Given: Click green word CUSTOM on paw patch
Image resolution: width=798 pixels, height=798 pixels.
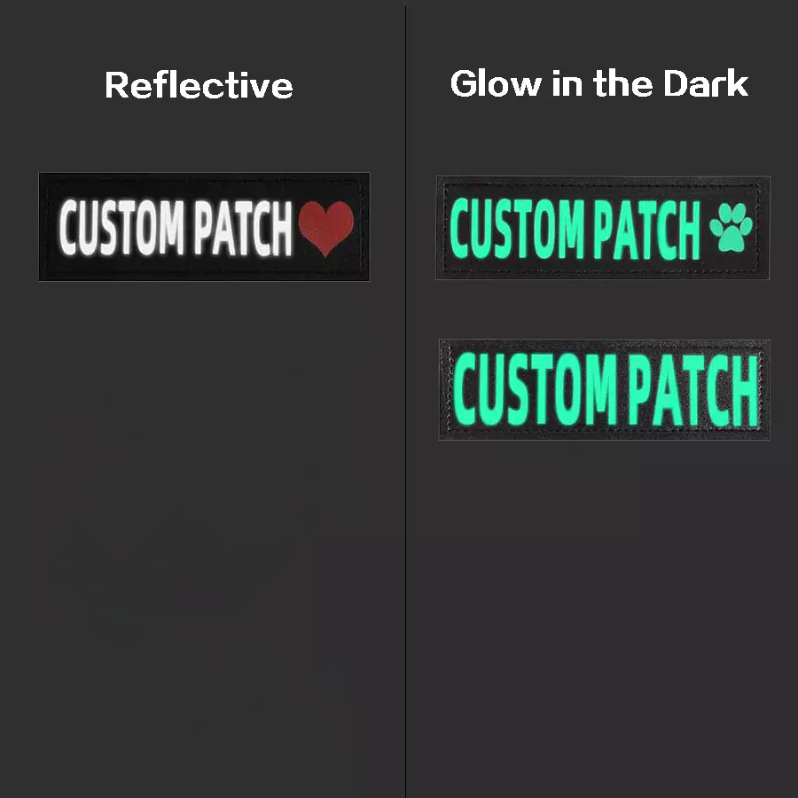Looking at the screenshot, I should (x=518, y=229).
